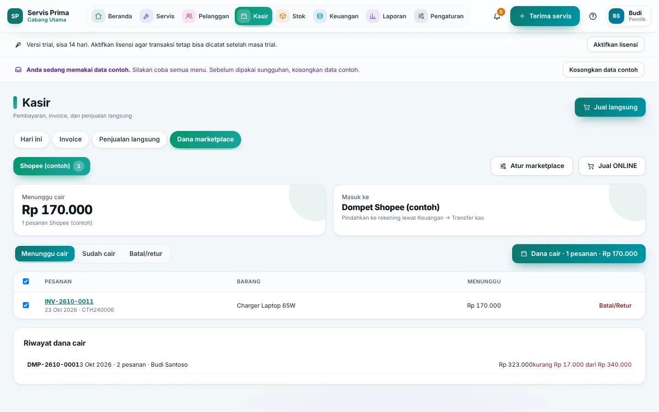Click the "1 pesanan Shopee (contoh)" caption

coord(57,223)
